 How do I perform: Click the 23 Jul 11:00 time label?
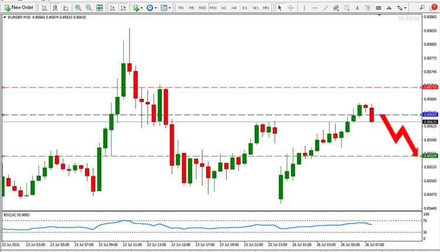coord(132,245)
